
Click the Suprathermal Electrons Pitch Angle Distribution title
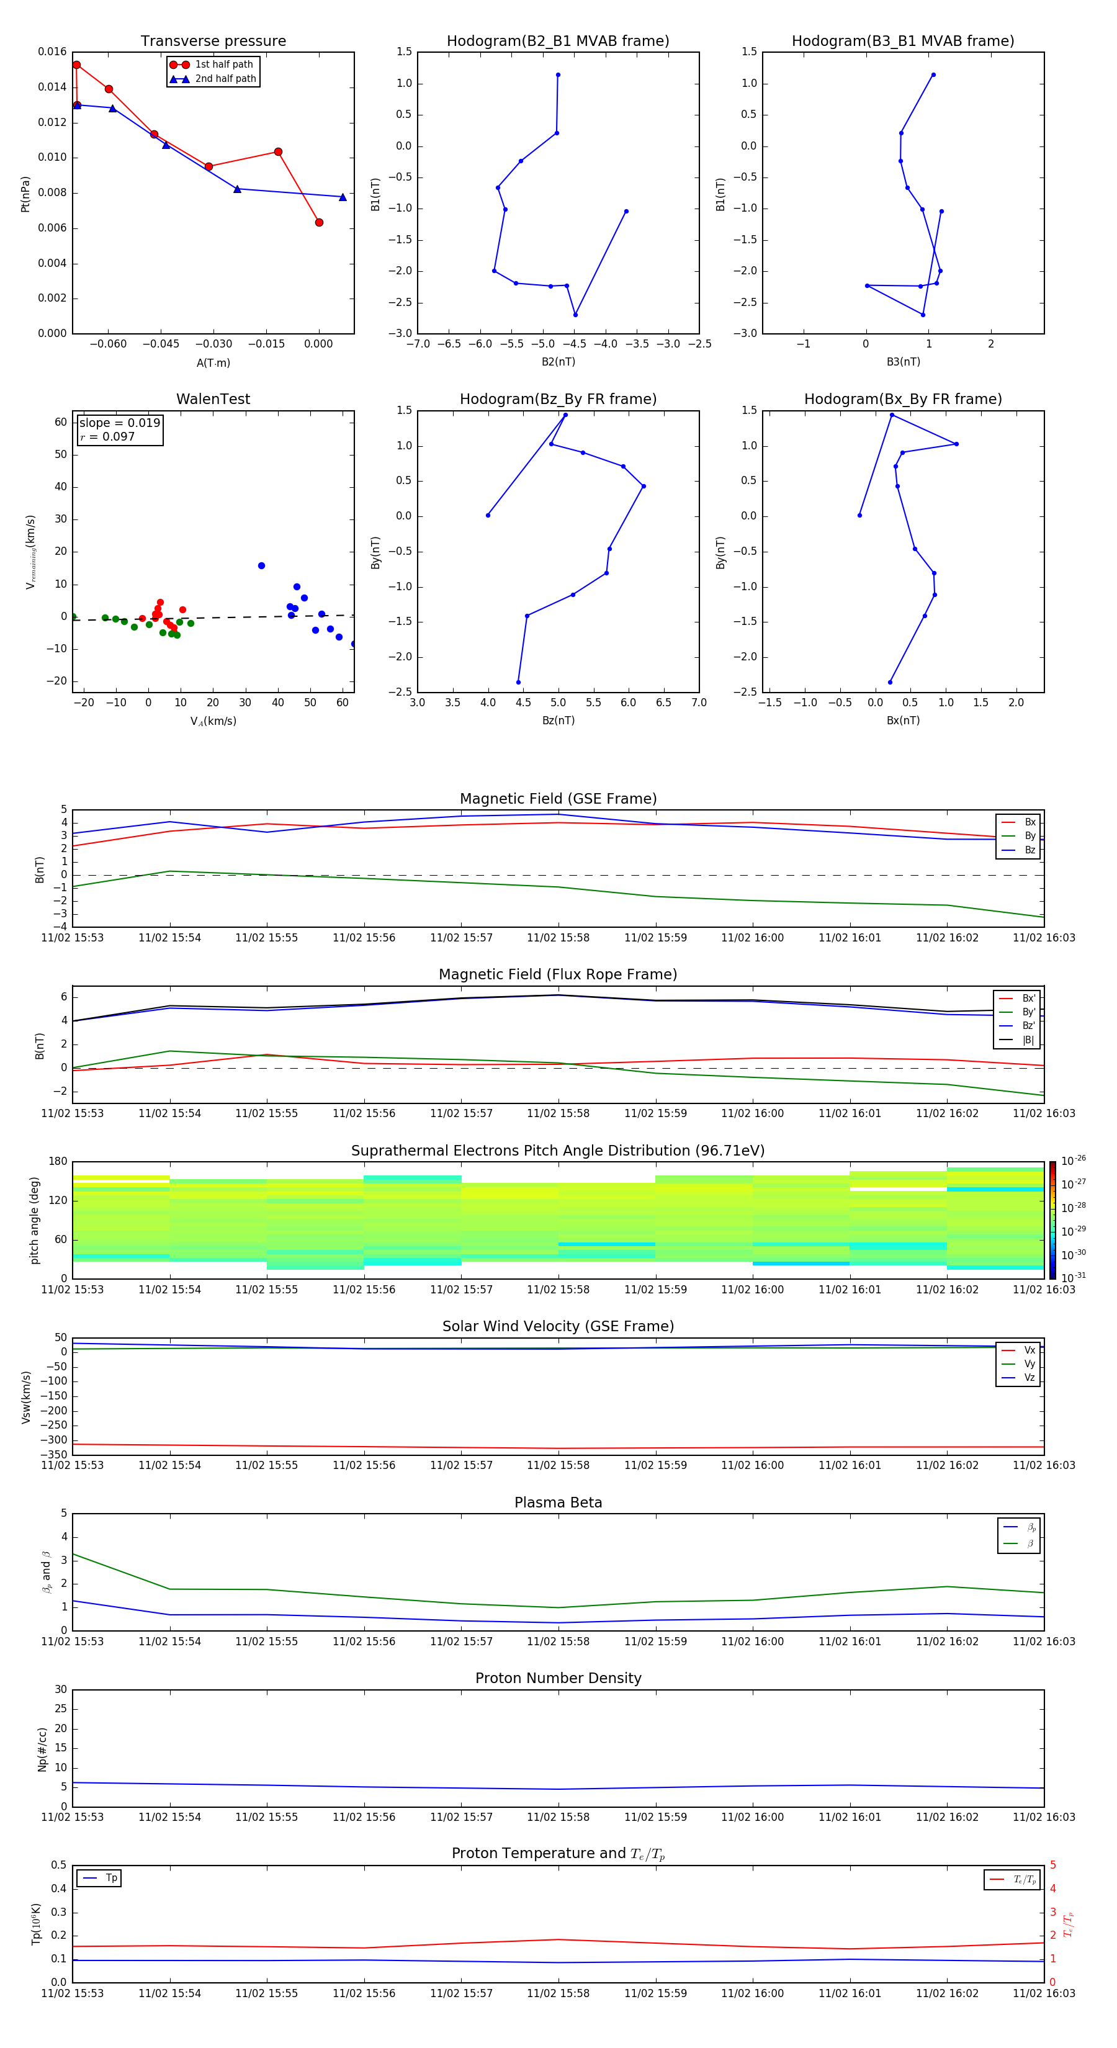click(x=558, y=1151)
